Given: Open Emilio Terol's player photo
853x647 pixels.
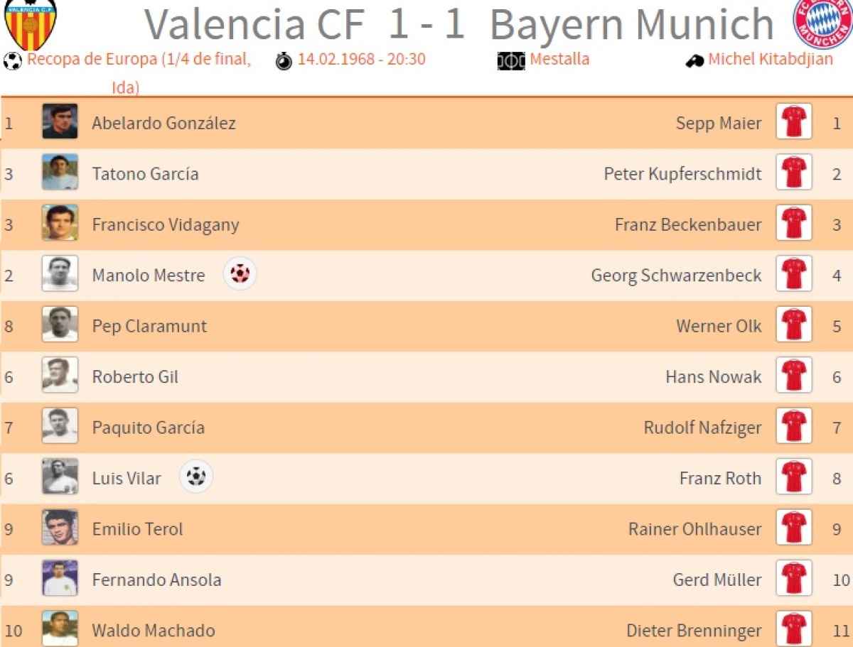Looking at the screenshot, I should click(x=60, y=528).
